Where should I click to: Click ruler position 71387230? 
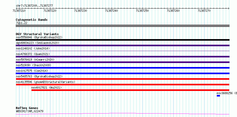coord(81,11)
